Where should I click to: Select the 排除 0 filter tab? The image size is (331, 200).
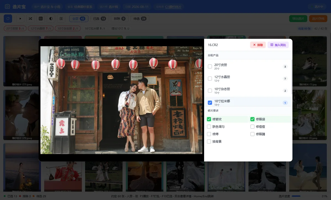[x=120, y=19]
